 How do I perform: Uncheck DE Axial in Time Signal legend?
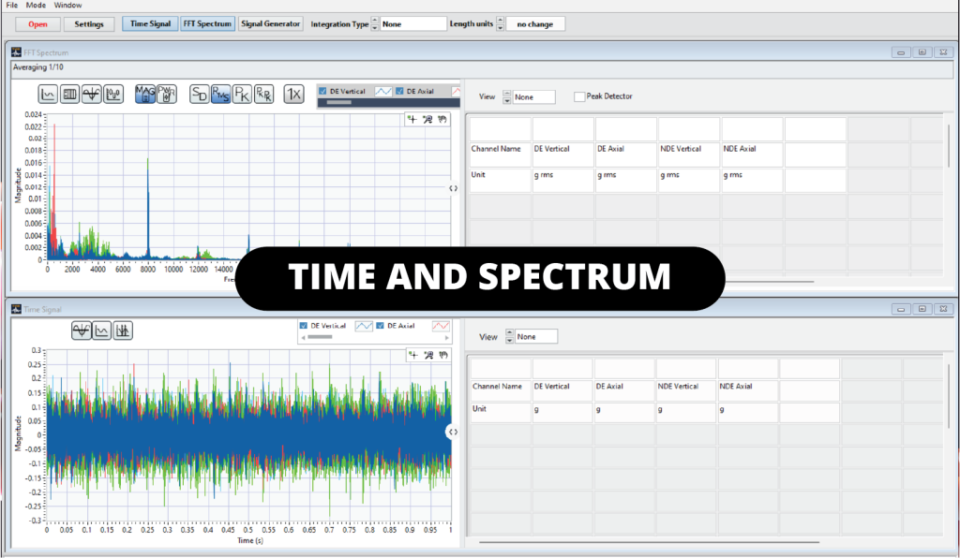point(381,326)
